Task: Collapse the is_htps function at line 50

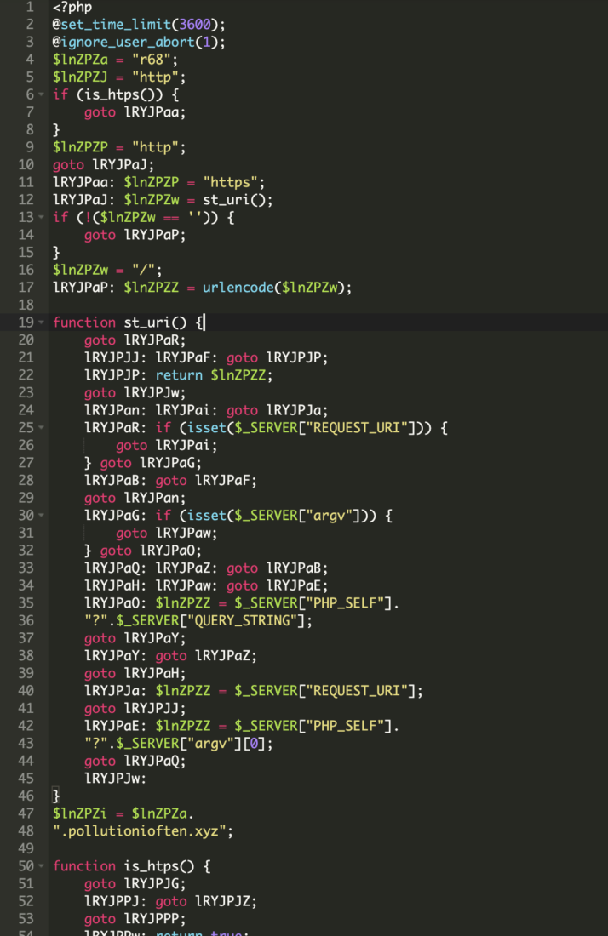Action: point(42,866)
